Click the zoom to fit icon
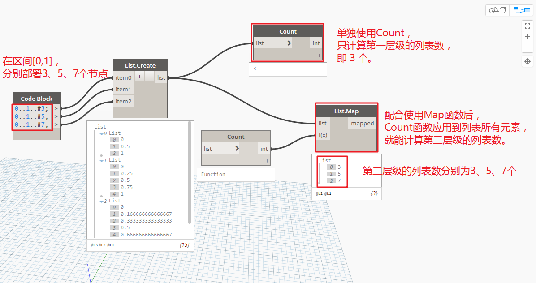 (527, 26)
